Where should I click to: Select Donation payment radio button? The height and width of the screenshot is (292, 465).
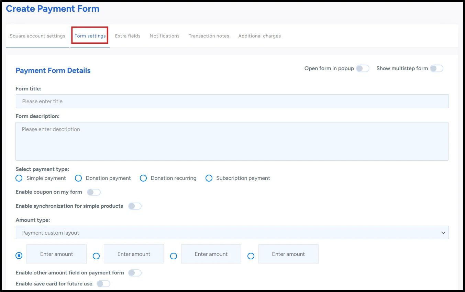78,178
